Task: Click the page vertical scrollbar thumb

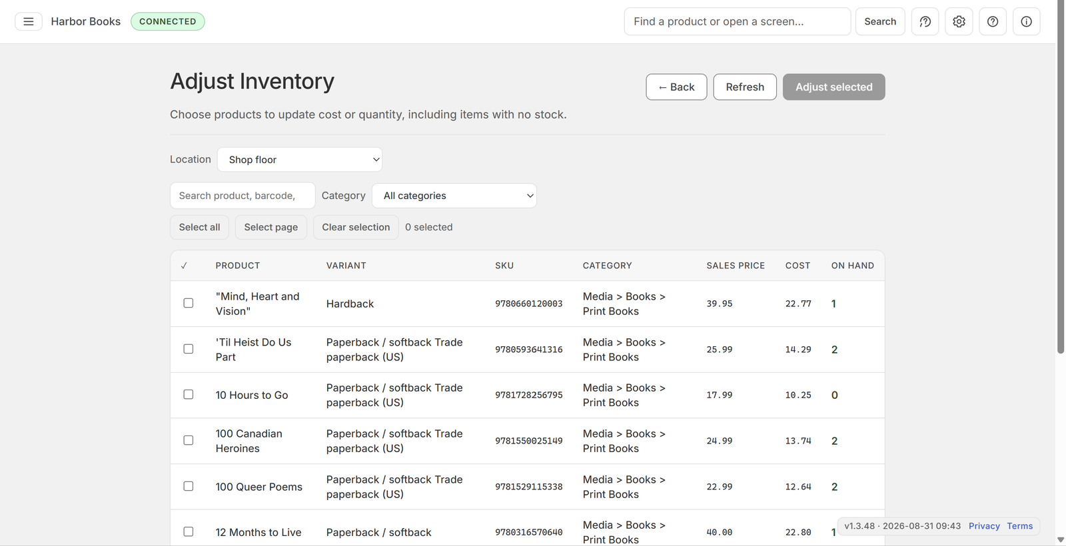Action: 1061,176
